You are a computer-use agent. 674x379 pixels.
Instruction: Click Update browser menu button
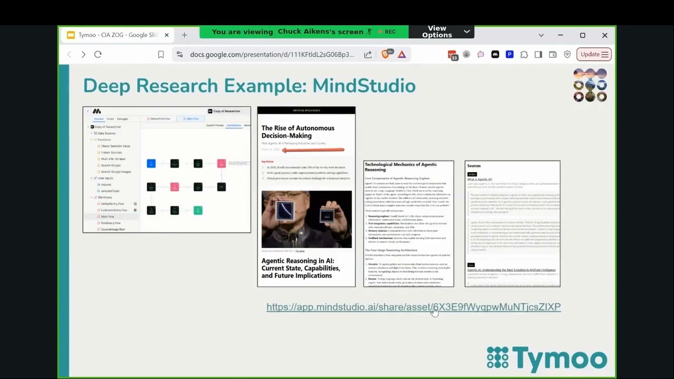click(x=594, y=54)
